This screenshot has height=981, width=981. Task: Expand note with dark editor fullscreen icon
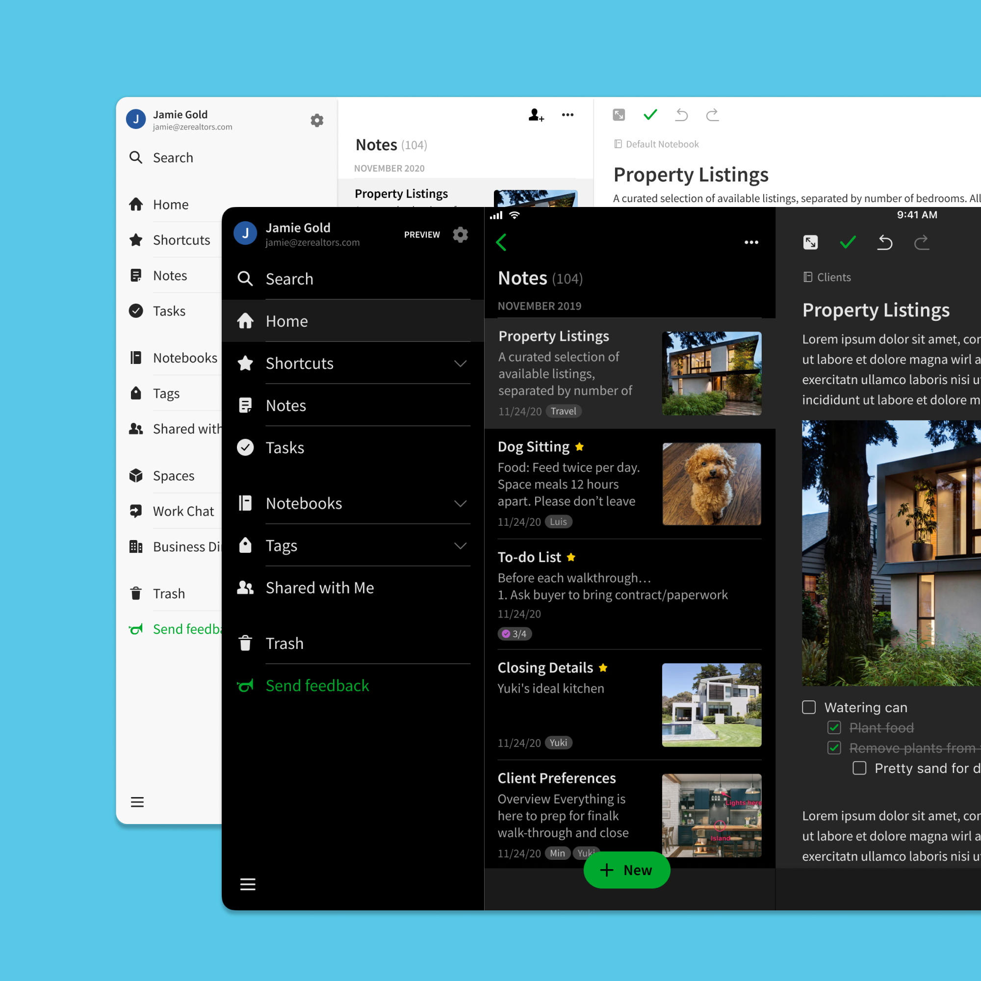[x=810, y=242]
